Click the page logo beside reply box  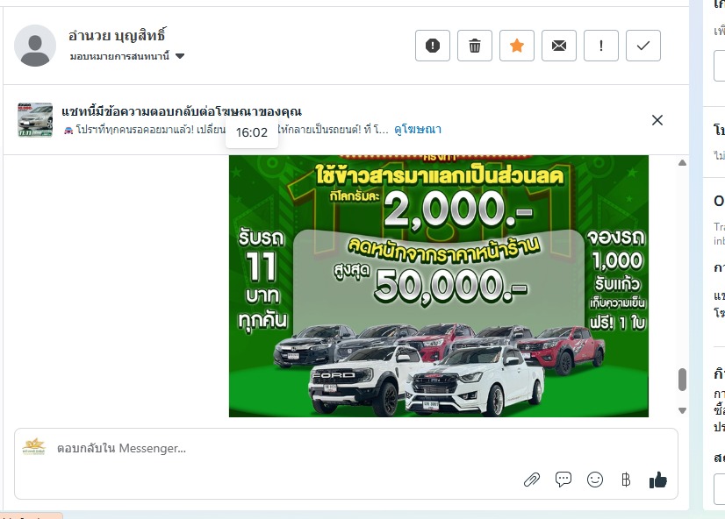pos(33,447)
